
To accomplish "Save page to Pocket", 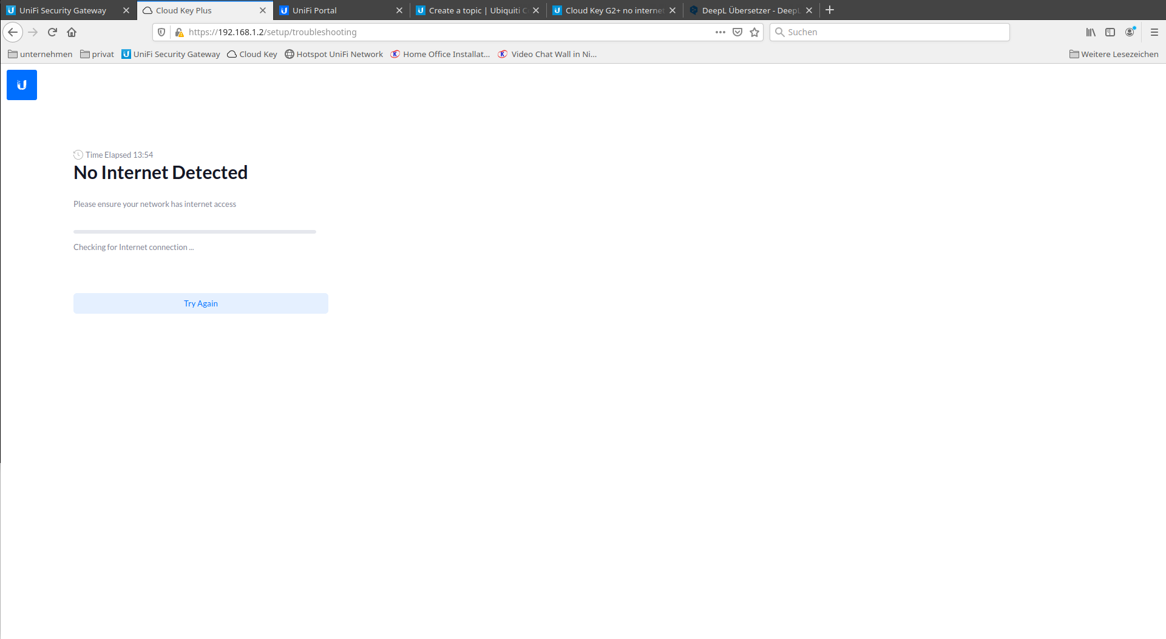I will point(737,32).
